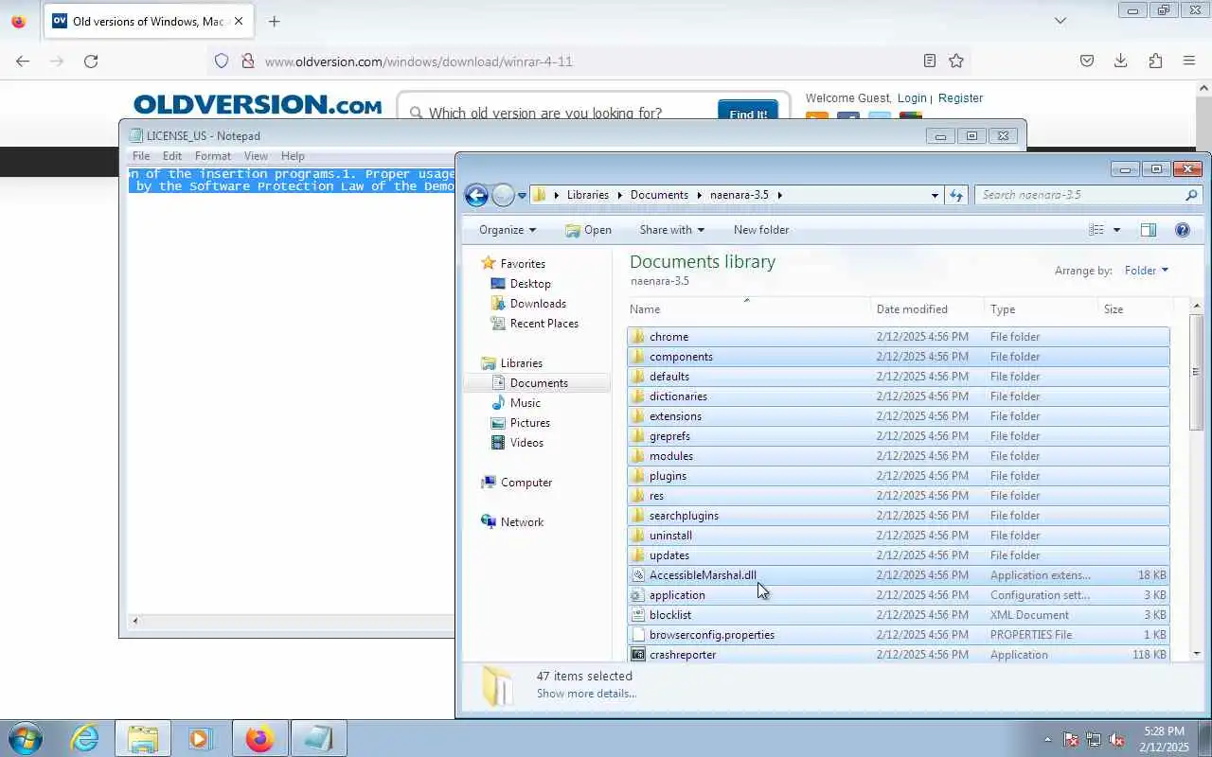Open Arrange by Folder dropdown
This screenshot has height=757, width=1212.
pyautogui.click(x=1146, y=271)
